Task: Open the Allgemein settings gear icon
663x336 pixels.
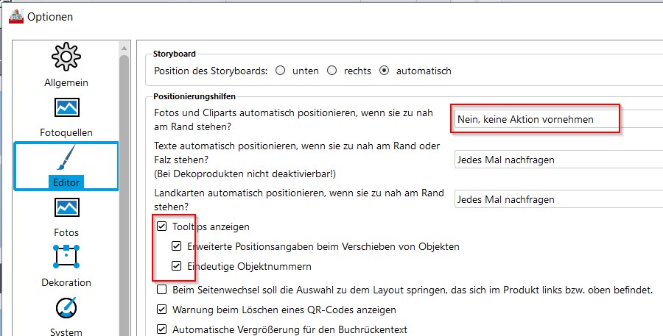Action: pyautogui.click(x=66, y=57)
